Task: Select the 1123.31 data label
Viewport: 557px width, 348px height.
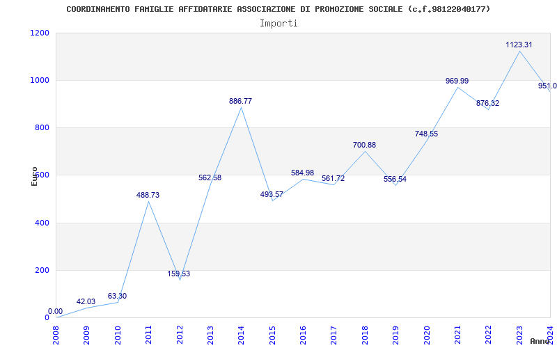Action: pyautogui.click(x=519, y=45)
